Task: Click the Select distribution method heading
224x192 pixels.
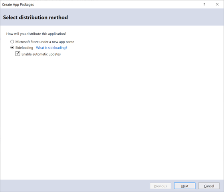Action: click(36, 17)
